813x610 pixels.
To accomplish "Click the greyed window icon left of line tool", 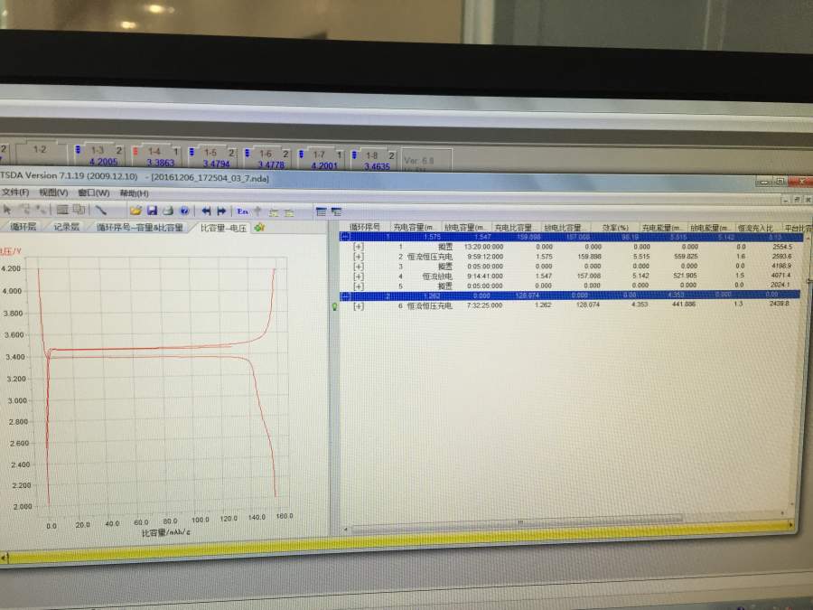I will (x=79, y=210).
